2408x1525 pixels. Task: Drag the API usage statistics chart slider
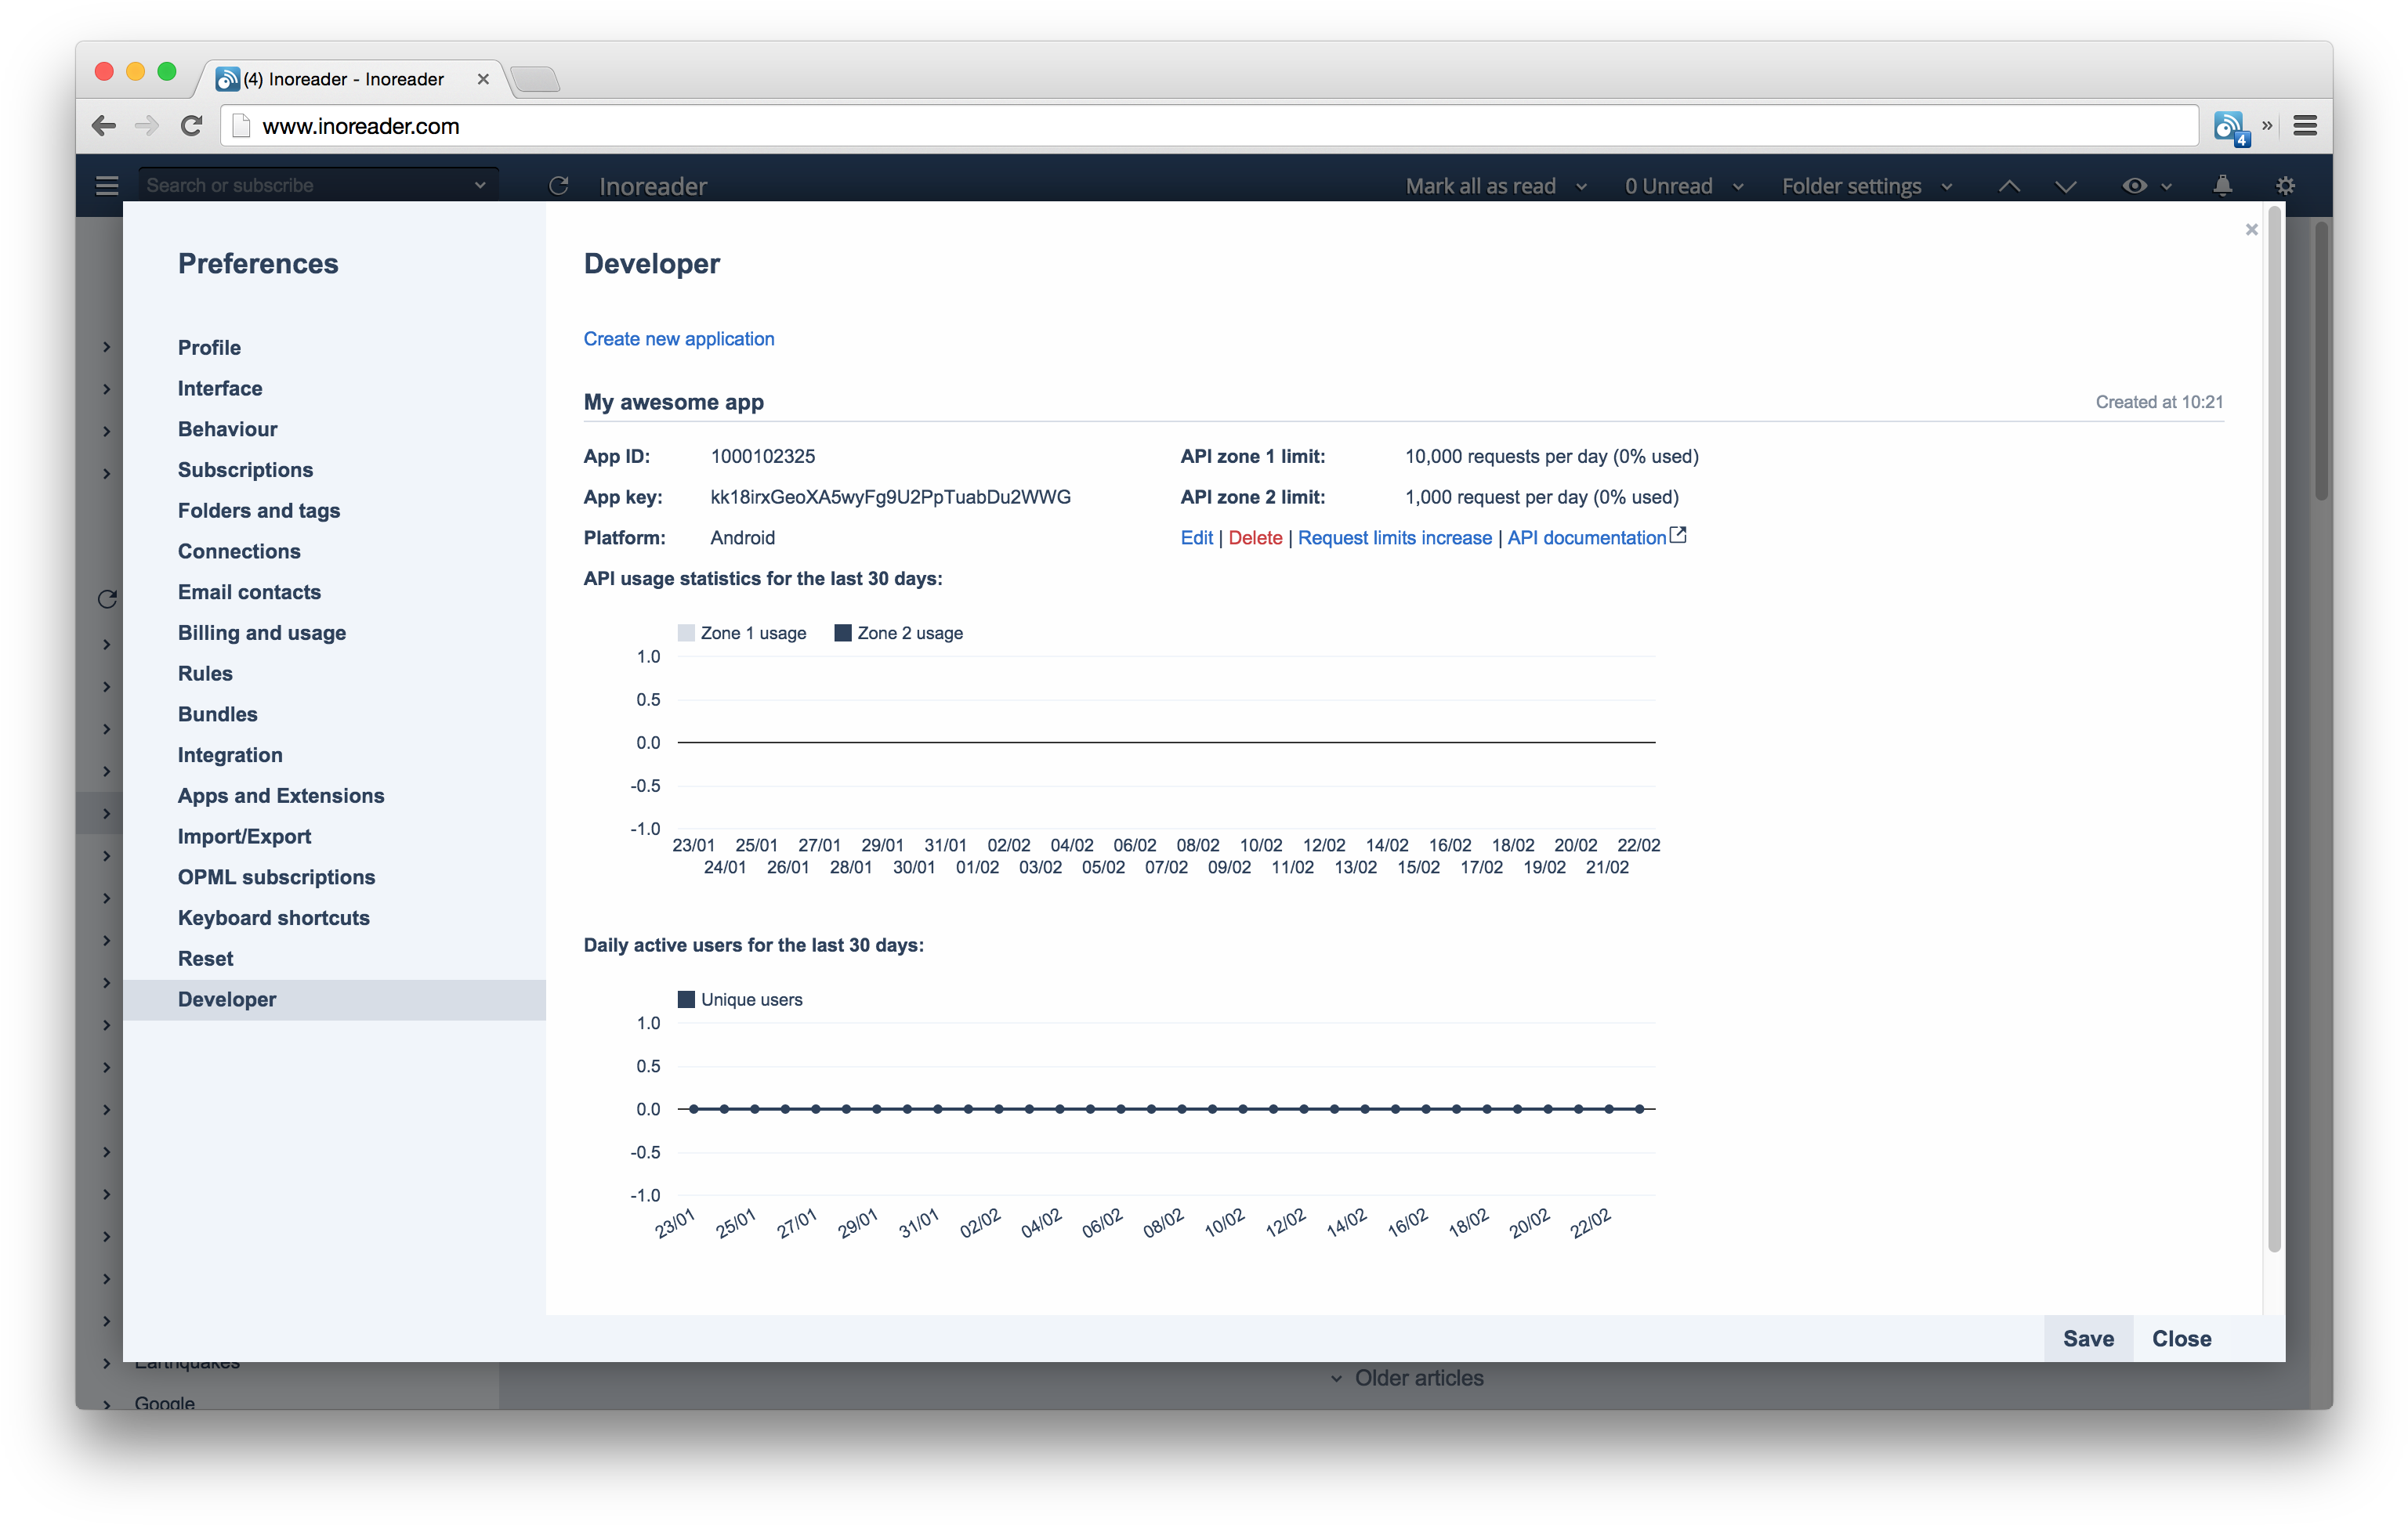tap(1165, 740)
